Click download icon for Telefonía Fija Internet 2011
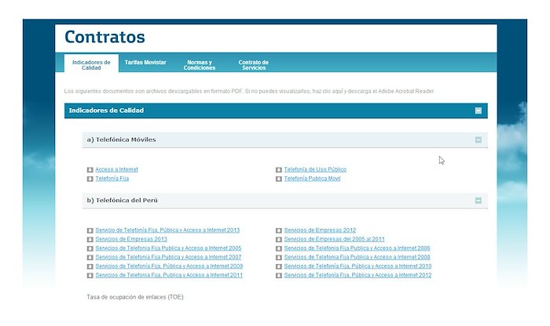 coord(90,275)
